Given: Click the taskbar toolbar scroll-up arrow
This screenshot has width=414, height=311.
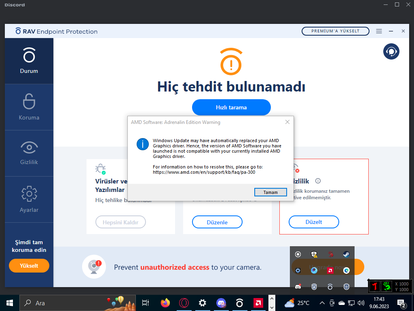Looking at the screenshot, I should click(272, 299).
